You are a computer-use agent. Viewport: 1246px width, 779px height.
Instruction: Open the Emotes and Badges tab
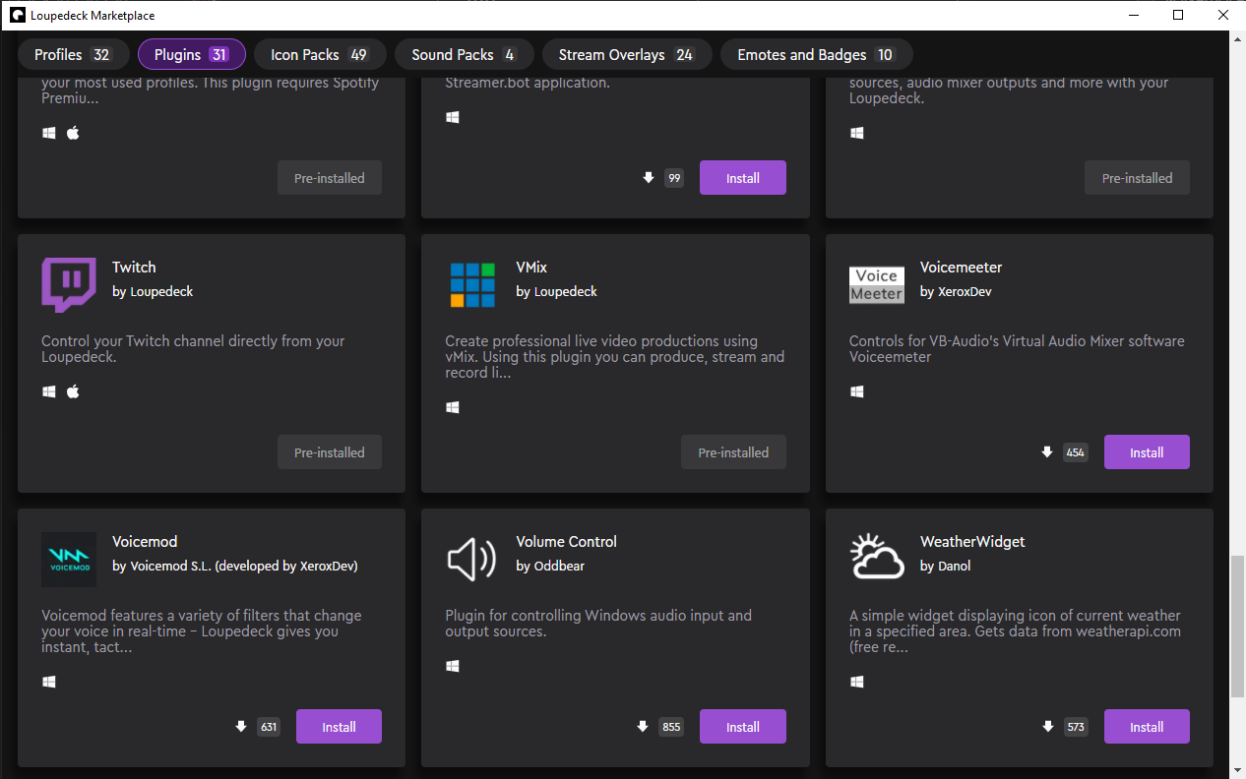(817, 55)
